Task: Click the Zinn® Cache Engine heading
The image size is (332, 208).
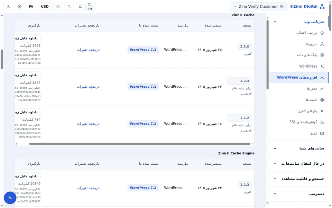Action: [x=236, y=153]
